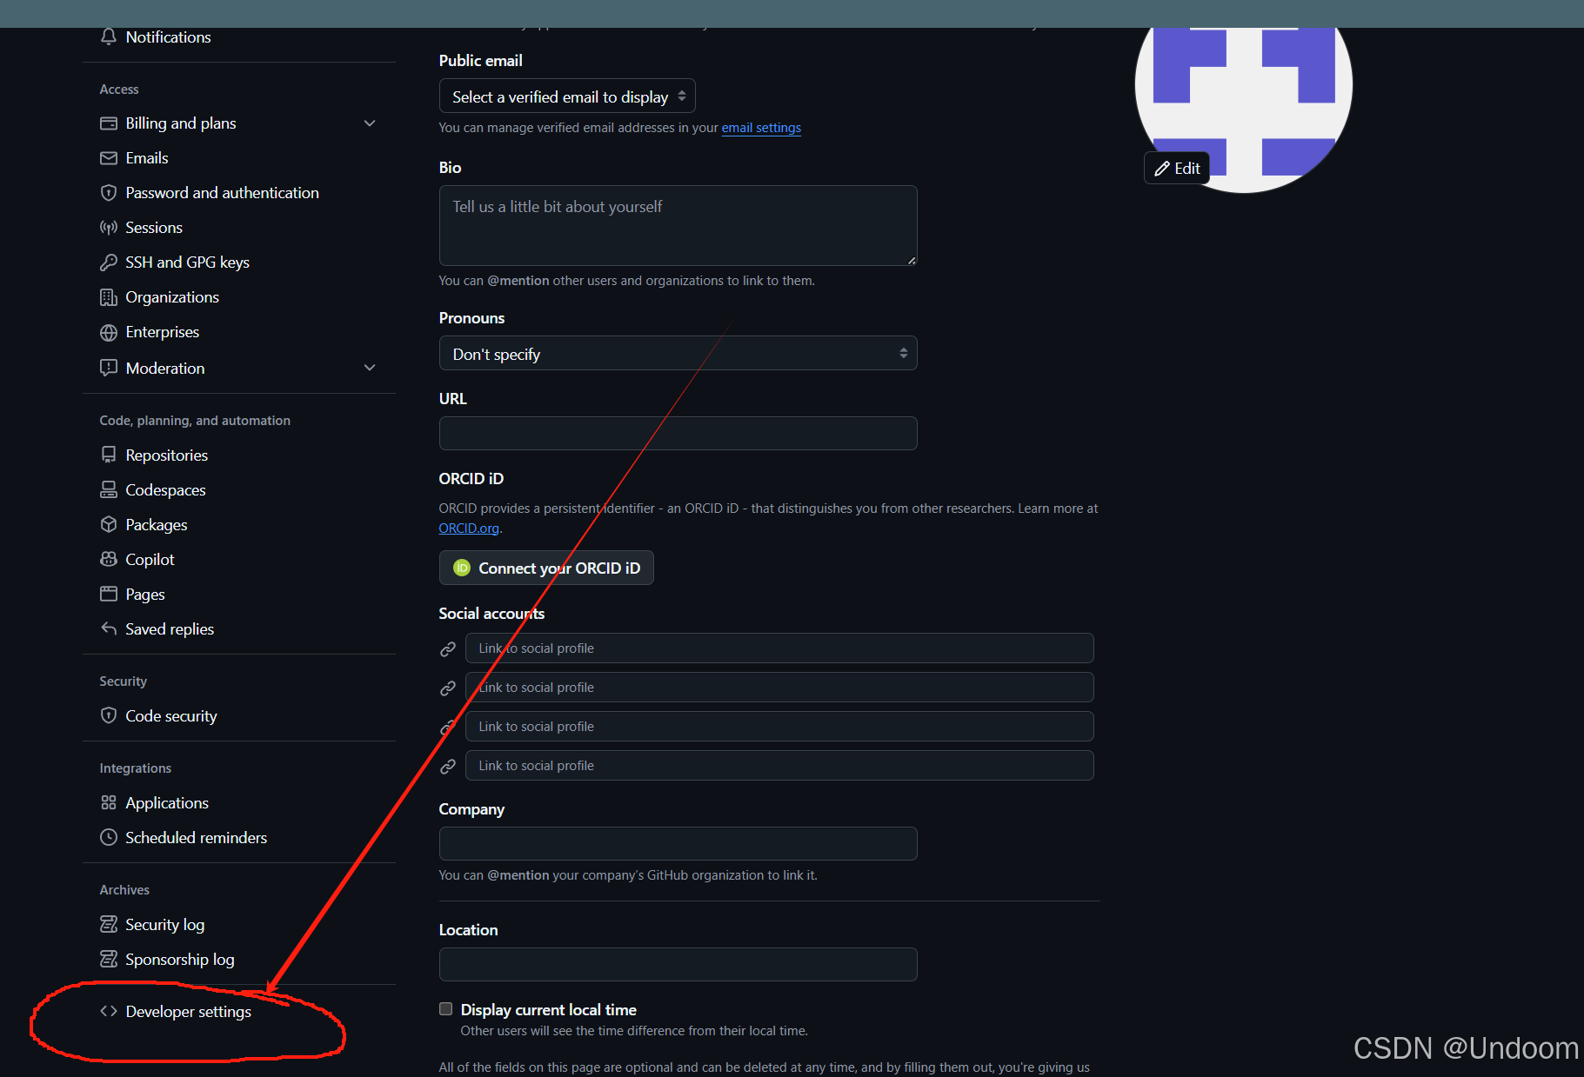Viewport: 1584px width, 1077px height.
Task: Click the Repositories repo icon
Action: click(x=108, y=455)
